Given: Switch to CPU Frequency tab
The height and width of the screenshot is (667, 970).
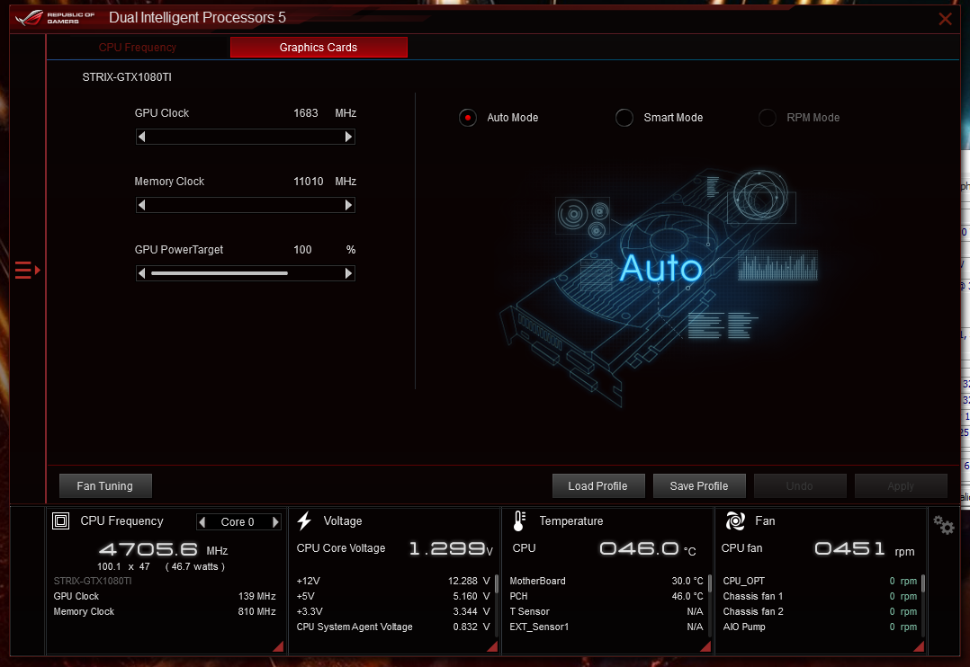Looking at the screenshot, I should coord(138,48).
